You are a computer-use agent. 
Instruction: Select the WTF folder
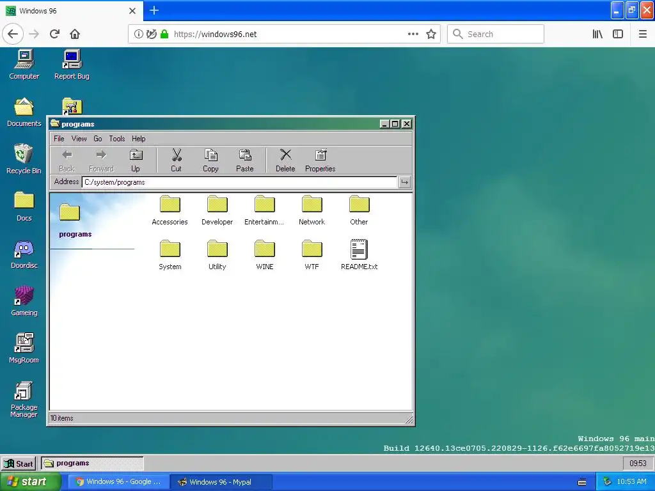point(312,255)
